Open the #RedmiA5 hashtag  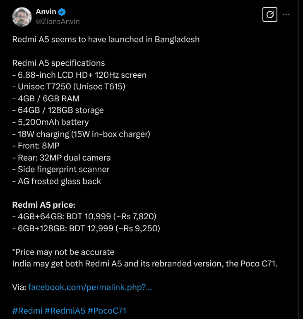(x=65, y=311)
